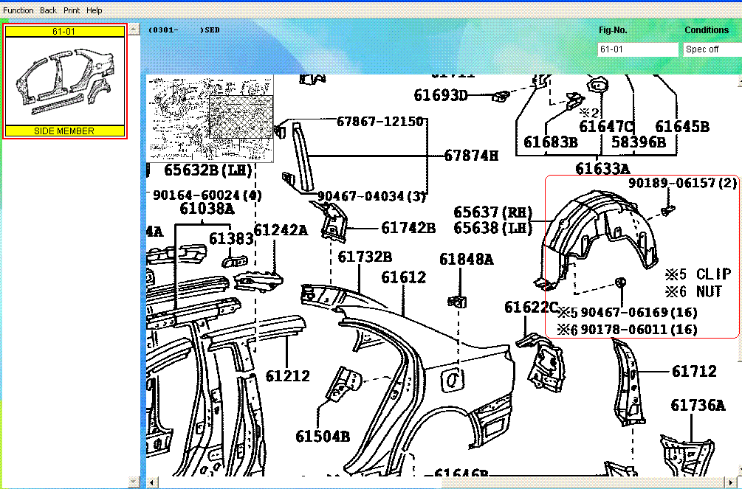Click the 67874H part callout
This screenshot has height=489, width=742.
tap(473, 156)
